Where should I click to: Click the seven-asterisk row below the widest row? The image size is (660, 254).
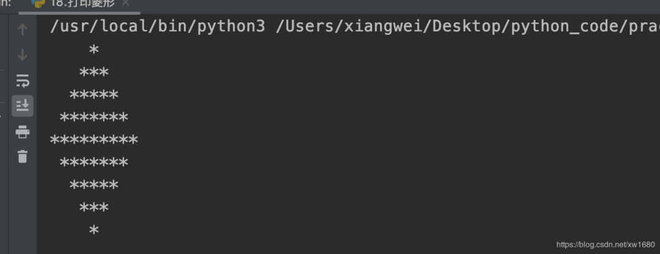click(94, 163)
